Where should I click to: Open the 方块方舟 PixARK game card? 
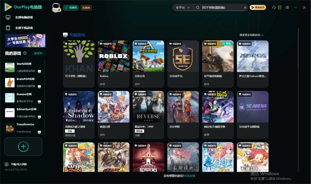[x=148, y=64]
